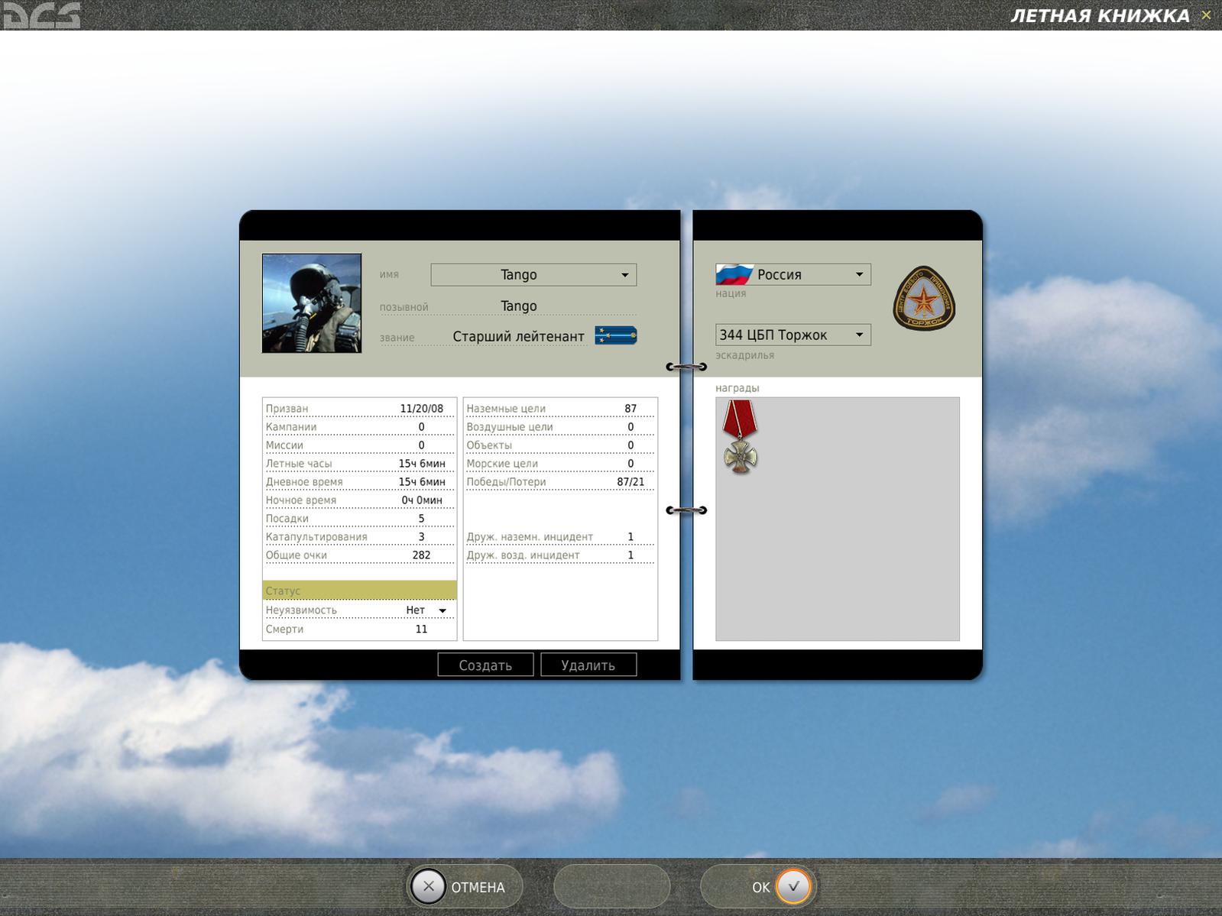1222x916 pixels.
Task: Click the Russian flag icon
Action: 734,274
